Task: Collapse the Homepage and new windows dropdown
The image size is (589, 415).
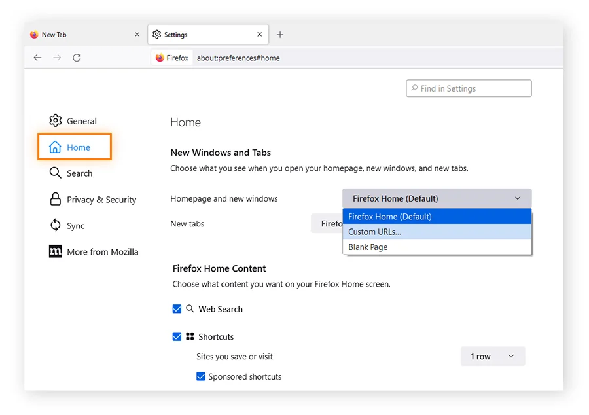Action: 437,198
